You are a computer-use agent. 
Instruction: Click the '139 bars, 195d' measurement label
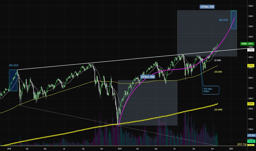[207, 7]
